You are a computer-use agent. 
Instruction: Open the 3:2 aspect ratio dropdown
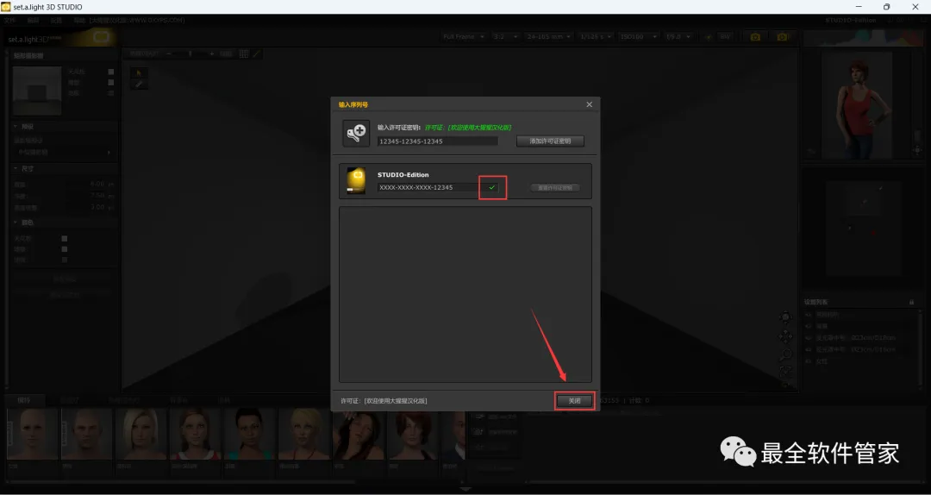click(x=505, y=37)
